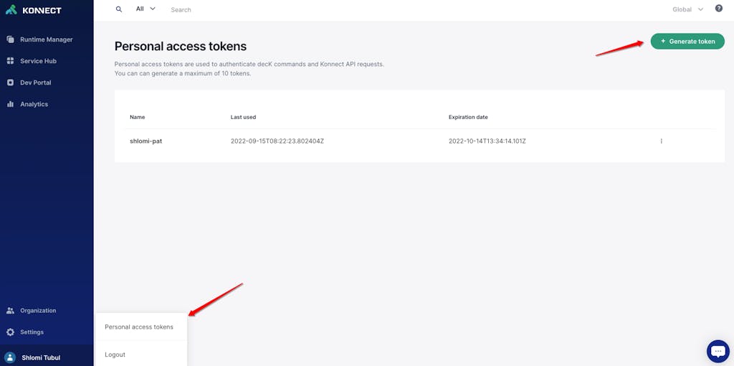This screenshot has height=366, width=734.
Task: Click the Dev Portal icon
Action: [x=11, y=83]
